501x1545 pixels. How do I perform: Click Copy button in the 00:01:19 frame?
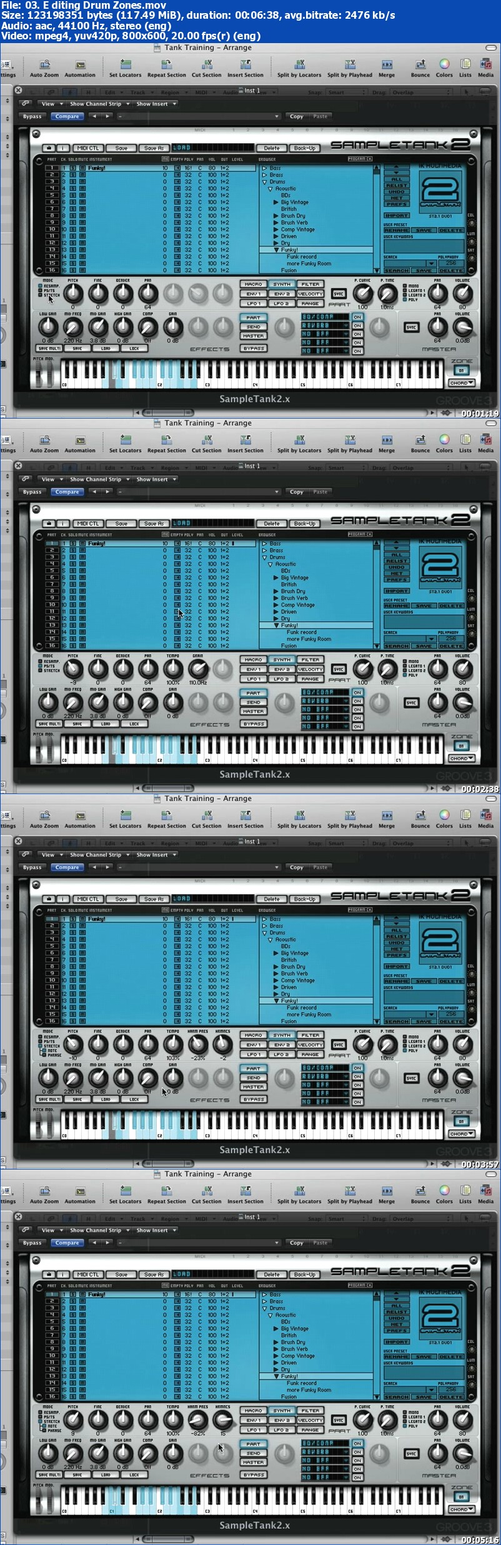tap(297, 116)
